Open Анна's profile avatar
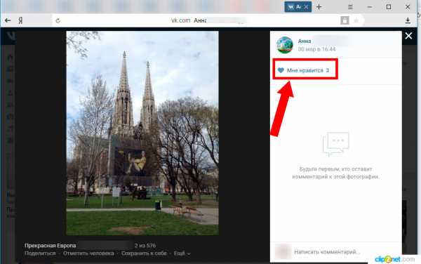 coord(285,45)
